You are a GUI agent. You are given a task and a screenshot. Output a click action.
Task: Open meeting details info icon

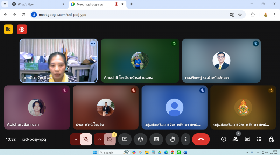point(224,139)
